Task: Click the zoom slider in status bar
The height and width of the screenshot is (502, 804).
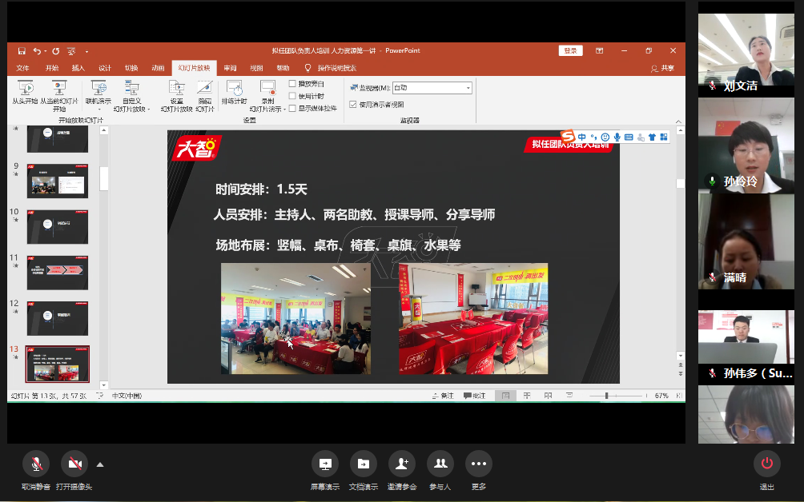Action: coord(607,396)
